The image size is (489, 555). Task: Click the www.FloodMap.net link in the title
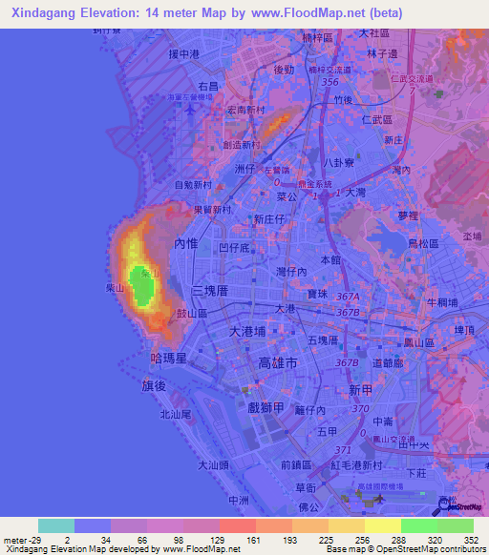pos(308,13)
